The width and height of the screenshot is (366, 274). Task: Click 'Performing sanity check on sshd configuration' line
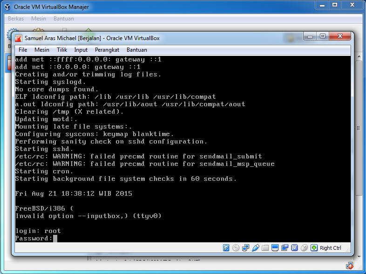(x=111, y=141)
